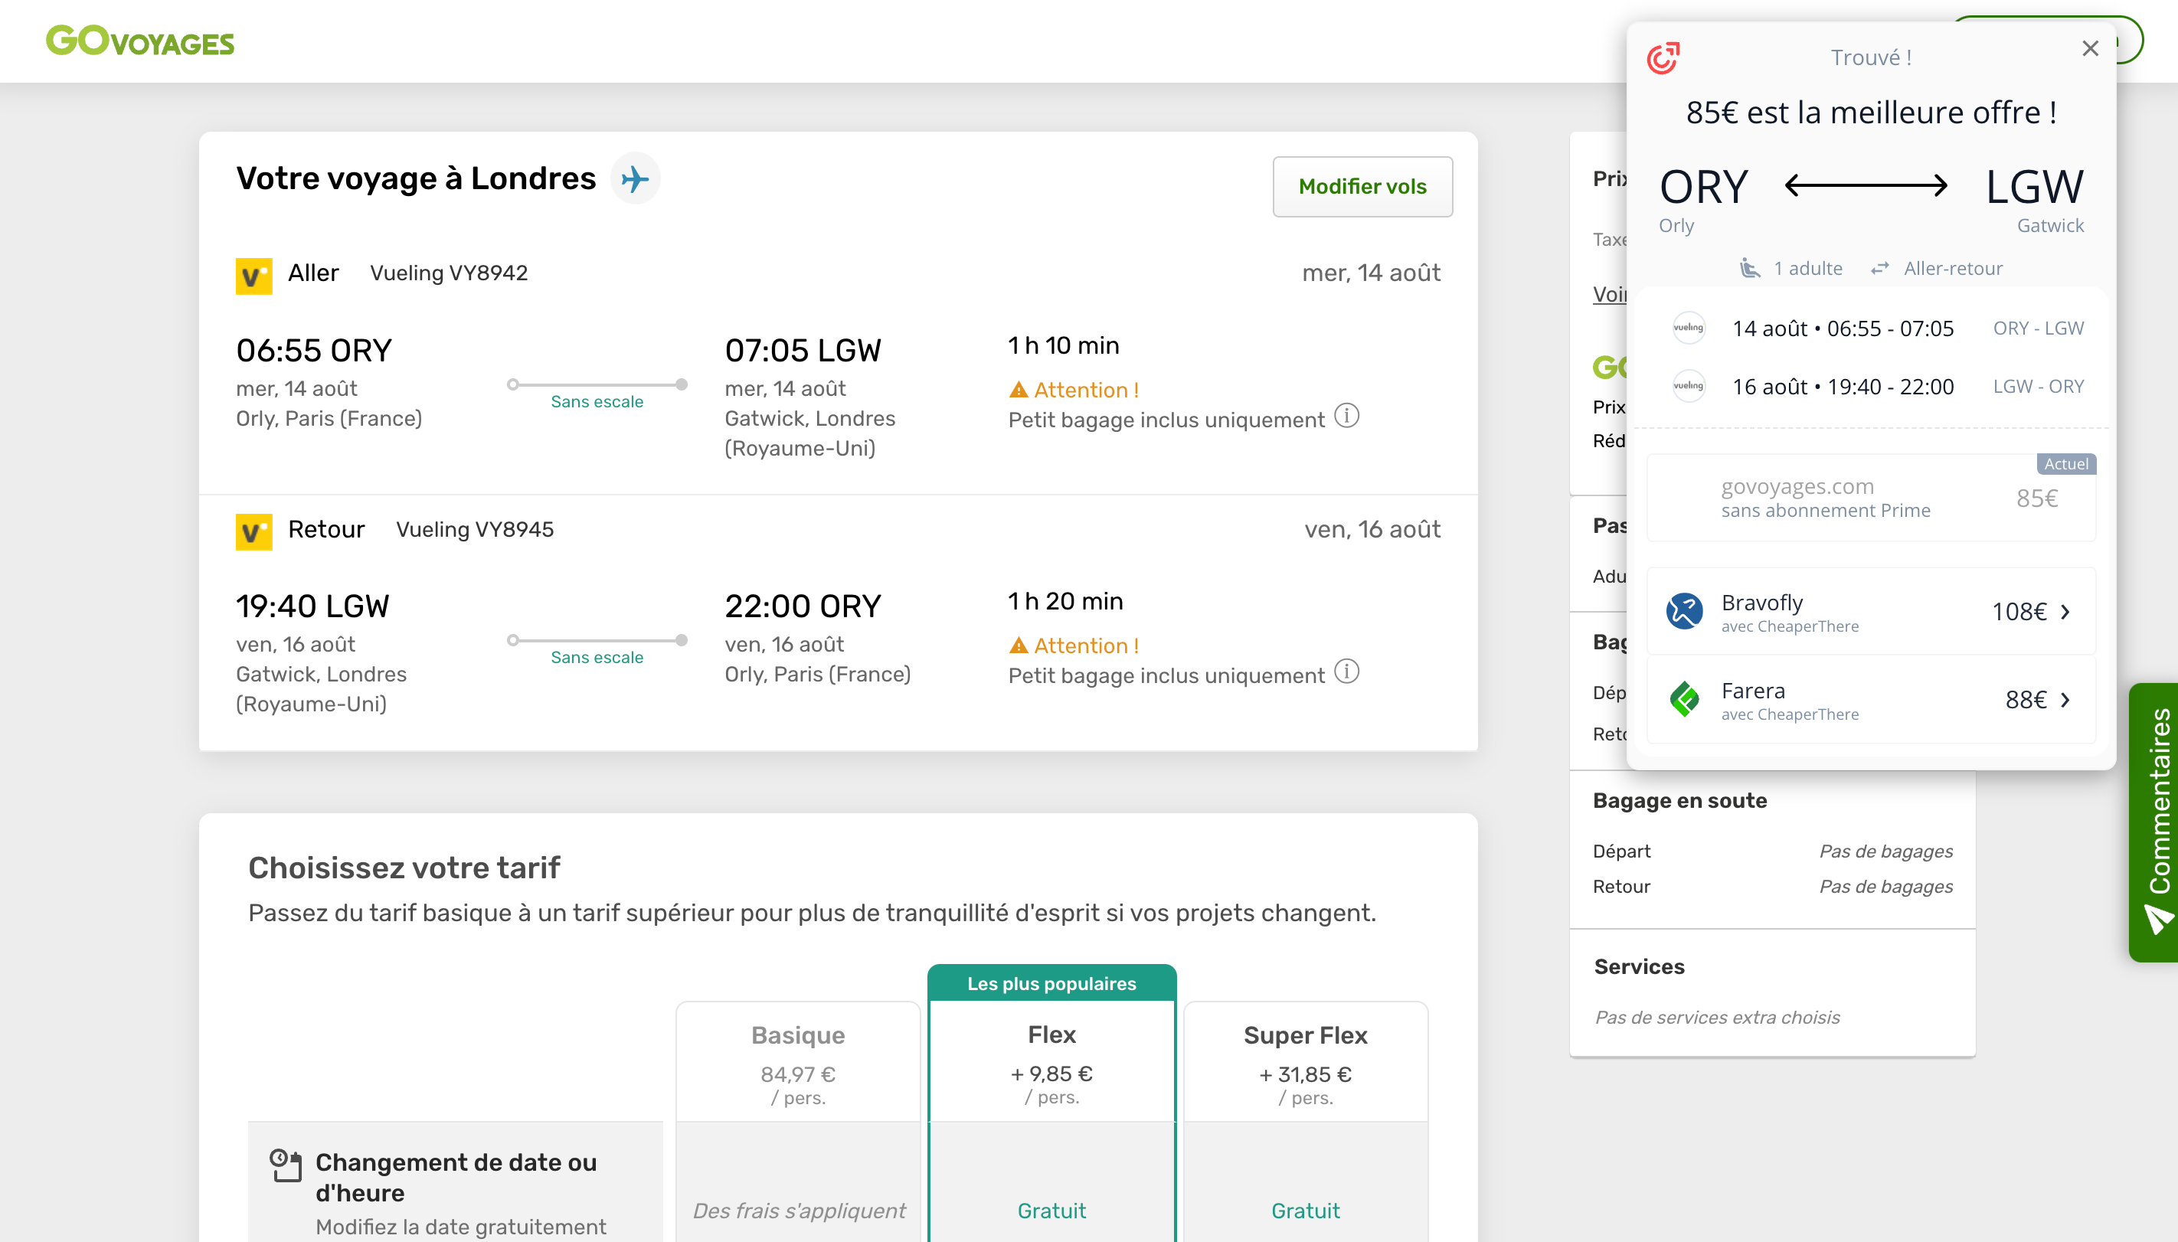Click the Vueling icon on 16 août row
Screen dimensions: 2178x1242
click(x=1689, y=386)
